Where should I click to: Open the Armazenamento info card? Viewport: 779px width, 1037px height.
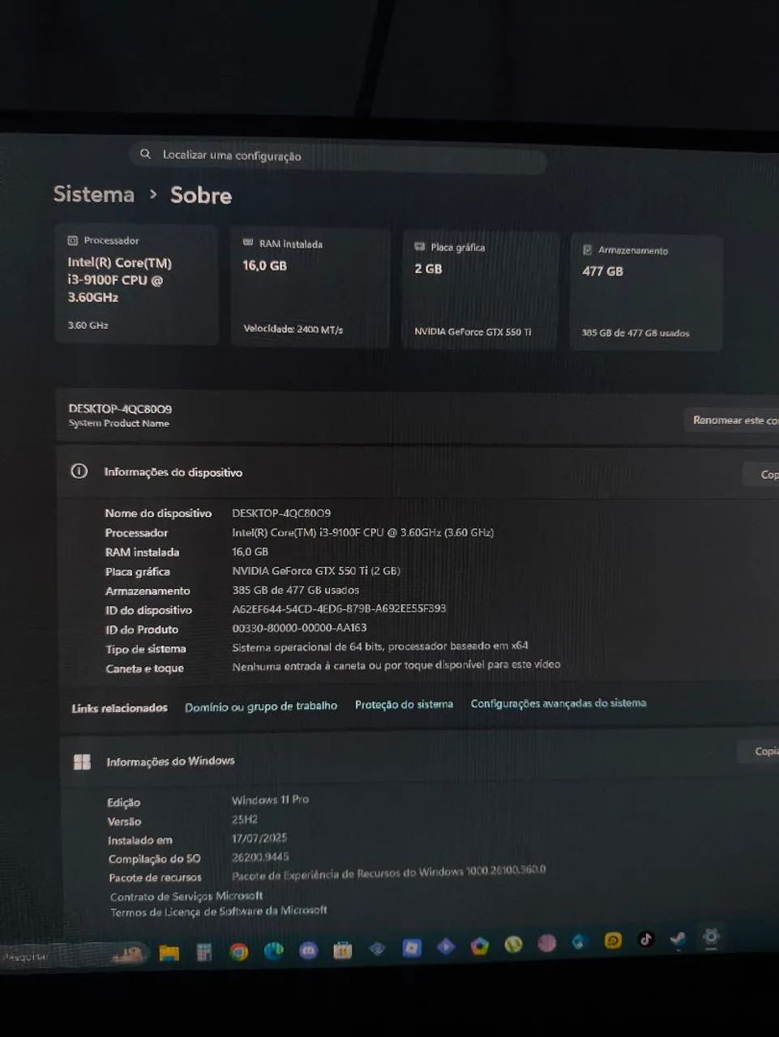[646, 292]
